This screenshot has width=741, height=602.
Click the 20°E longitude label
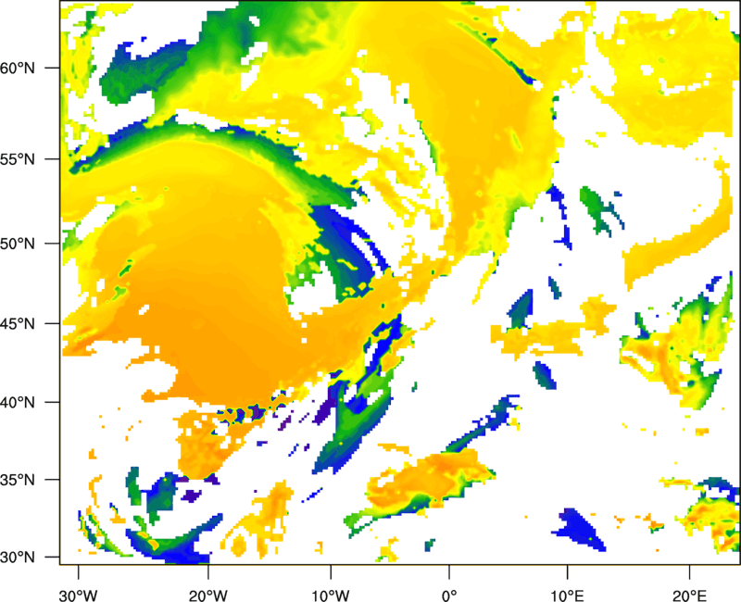tap(689, 596)
